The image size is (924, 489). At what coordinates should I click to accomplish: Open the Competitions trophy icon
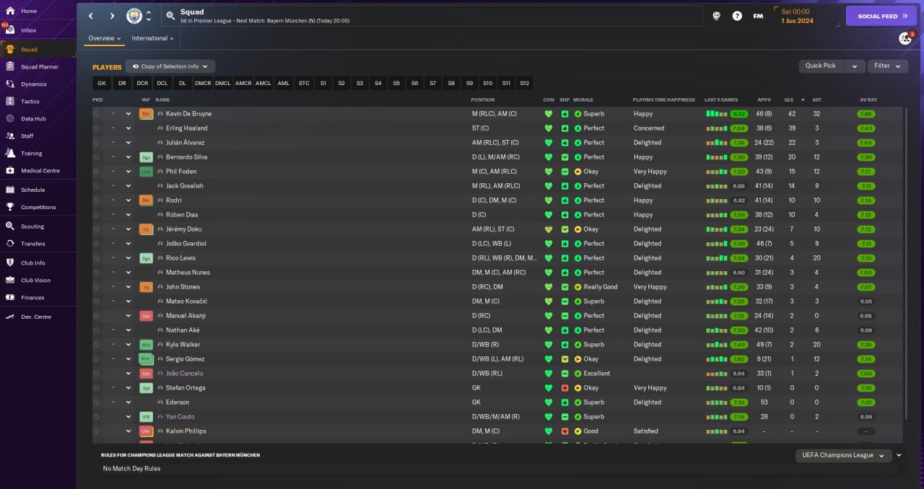pyautogui.click(x=10, y=207)
